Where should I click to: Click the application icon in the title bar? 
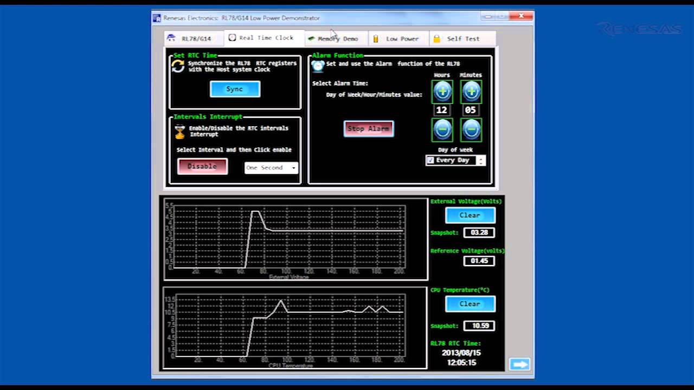[157, 18]
